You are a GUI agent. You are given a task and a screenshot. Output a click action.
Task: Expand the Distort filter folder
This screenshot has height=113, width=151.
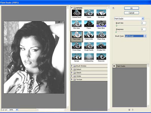72,69
